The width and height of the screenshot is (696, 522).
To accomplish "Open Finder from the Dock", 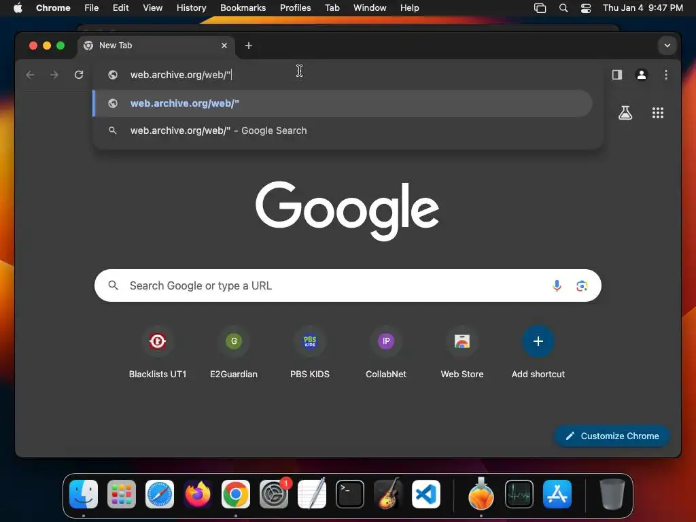I will (x=84, y=494).
